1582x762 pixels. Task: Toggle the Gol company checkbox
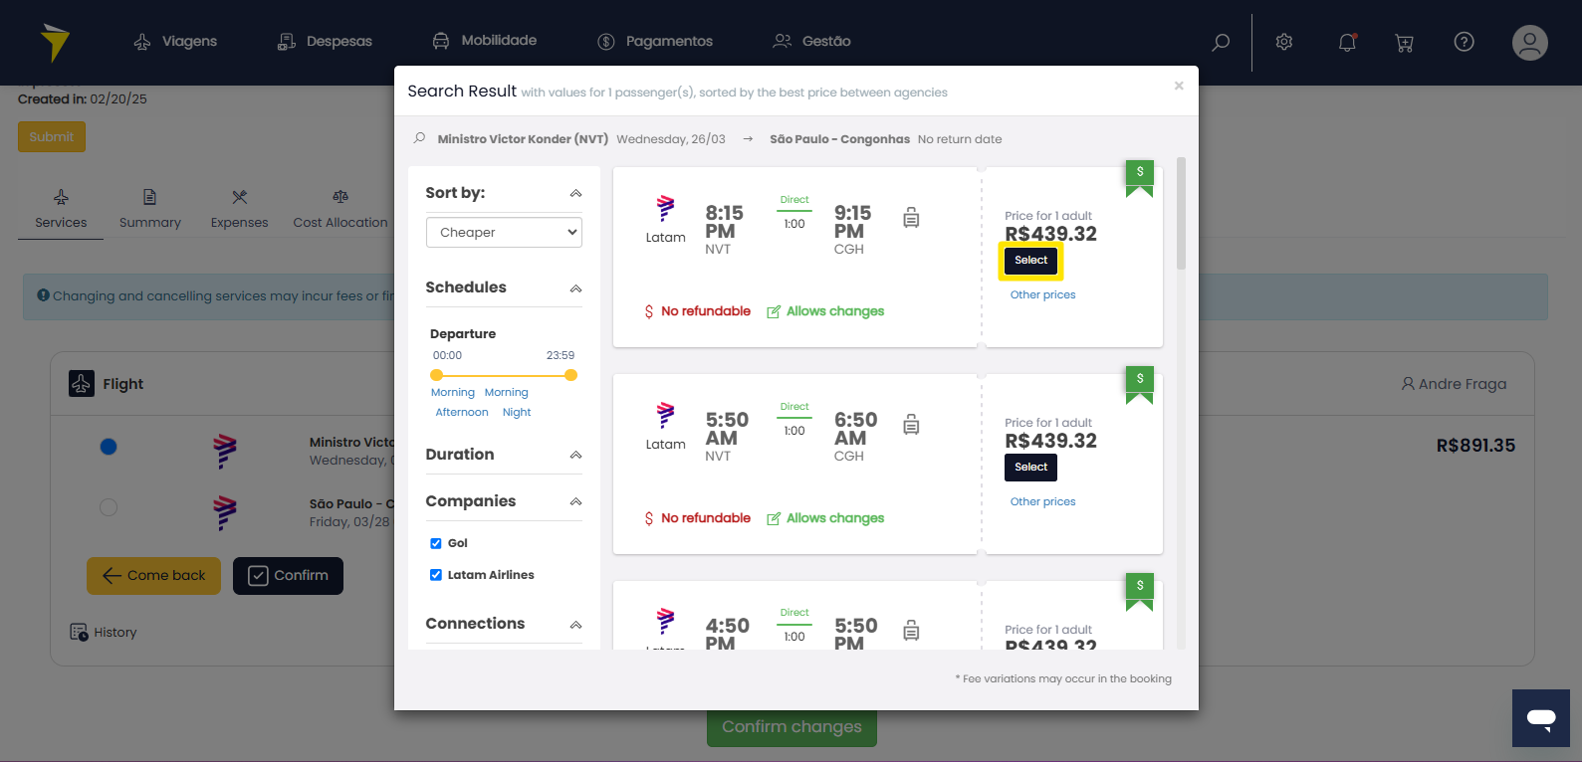(436, 543)
